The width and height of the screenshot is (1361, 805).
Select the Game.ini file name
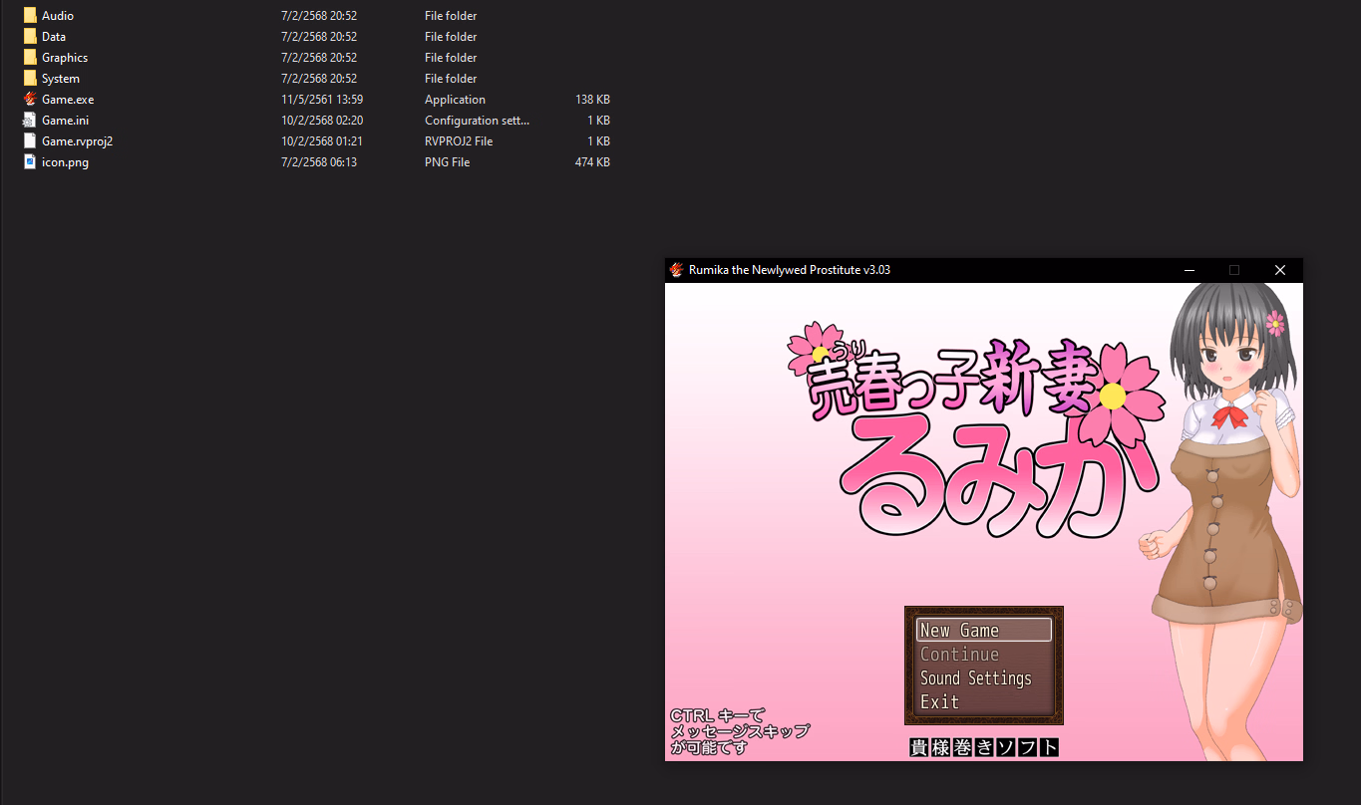click(66, 121)
